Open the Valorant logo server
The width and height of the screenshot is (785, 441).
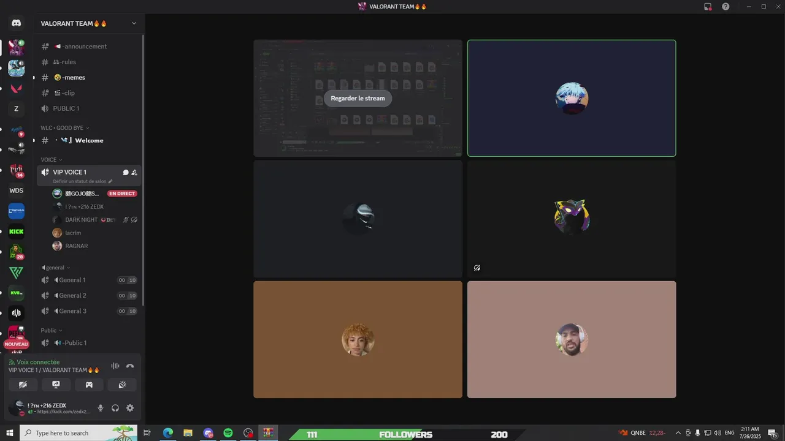(x=17, y=88)
